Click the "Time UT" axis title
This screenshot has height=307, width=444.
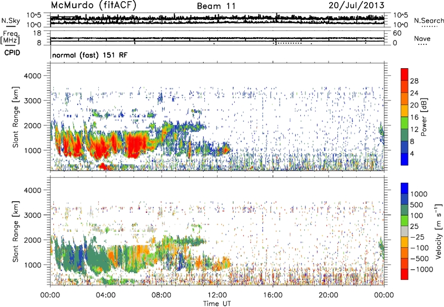pos(217,304)
